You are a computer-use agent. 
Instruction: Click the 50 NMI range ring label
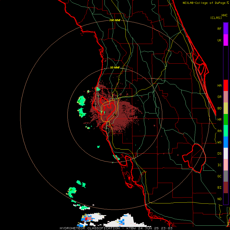click(x=115, y=67)
